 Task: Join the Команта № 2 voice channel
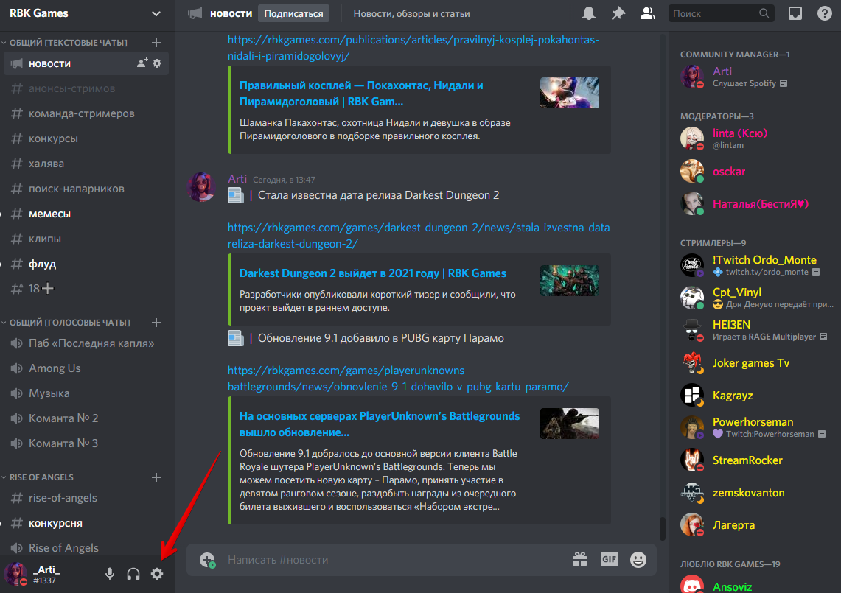[x=86, y=418]
